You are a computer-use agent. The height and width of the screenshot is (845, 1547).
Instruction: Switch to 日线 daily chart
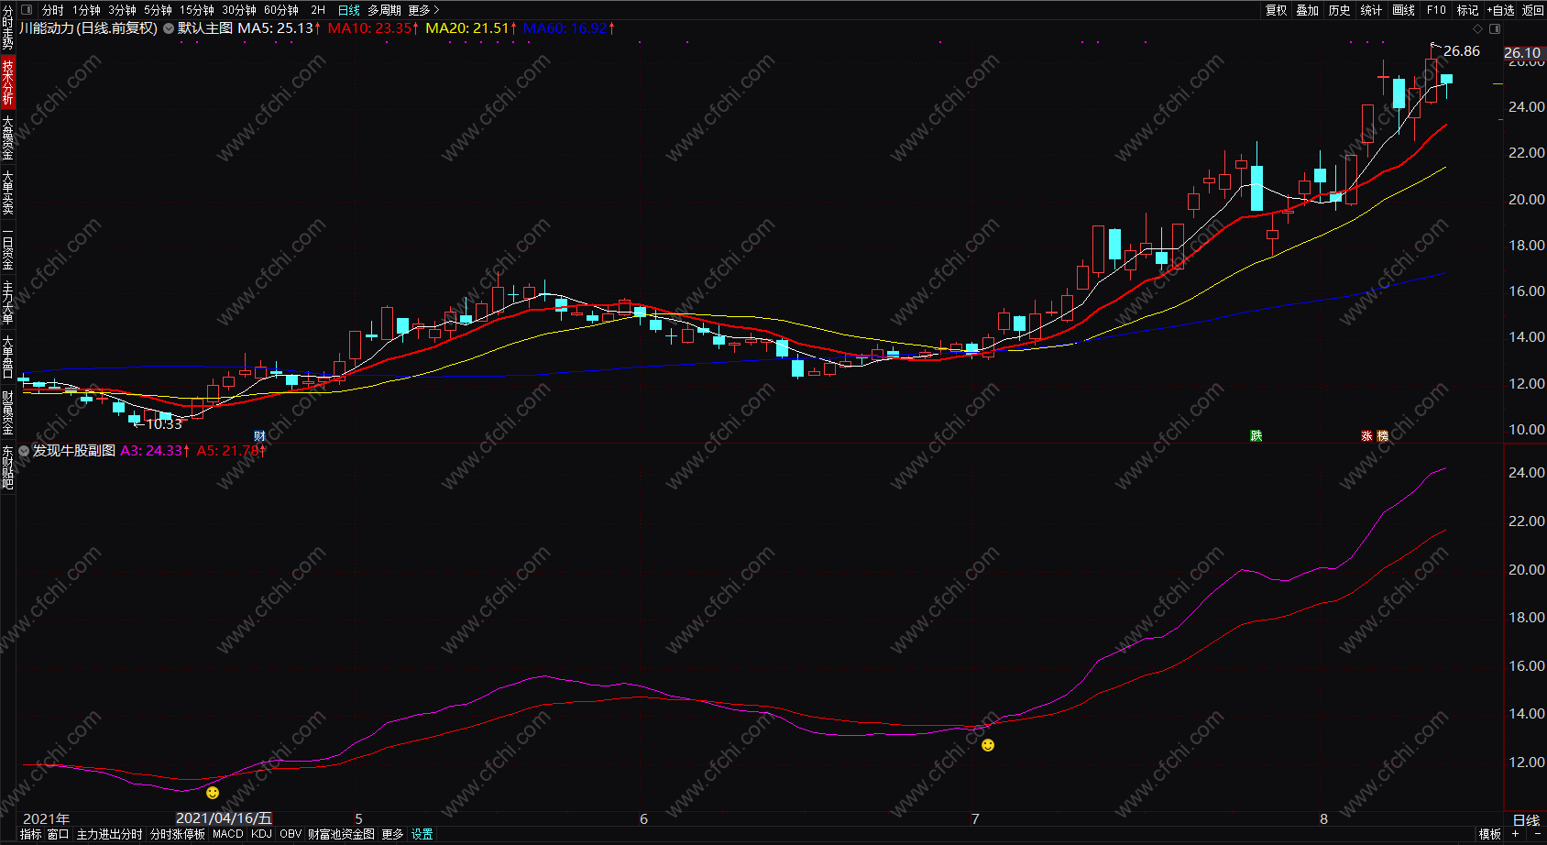click(349, 10)
